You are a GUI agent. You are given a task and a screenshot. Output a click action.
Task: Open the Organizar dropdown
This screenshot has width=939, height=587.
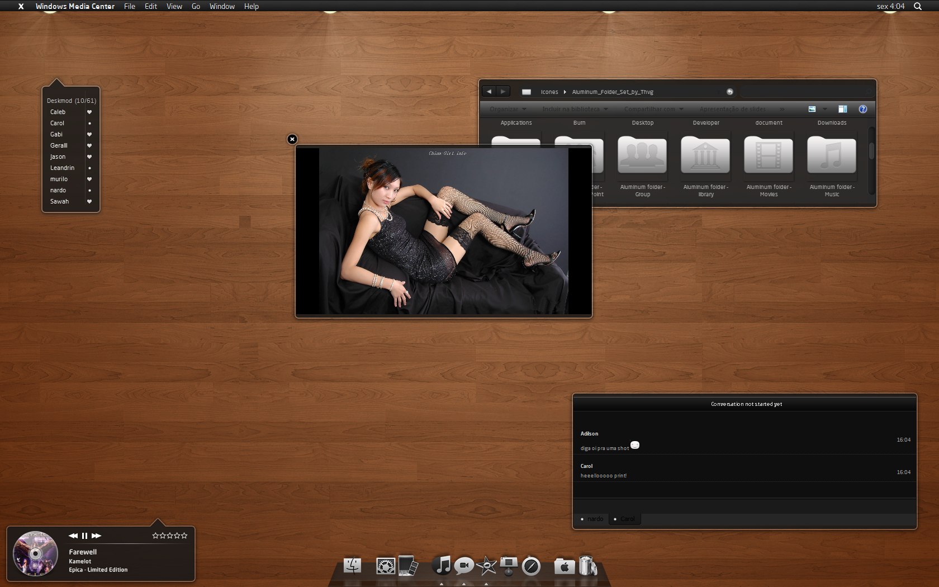pyautogui.click(x=508, y=109)
